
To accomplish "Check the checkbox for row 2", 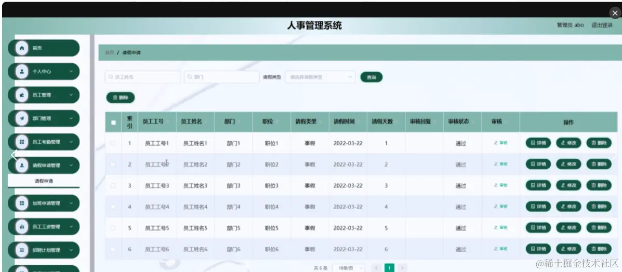I will click(x=113, y=164).
